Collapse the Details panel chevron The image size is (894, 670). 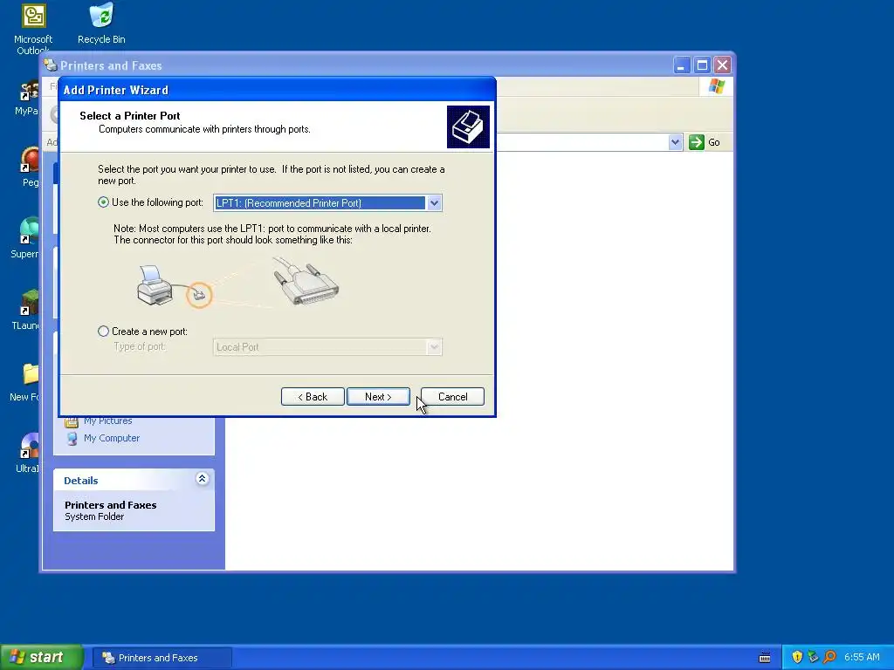coord(202,479)
